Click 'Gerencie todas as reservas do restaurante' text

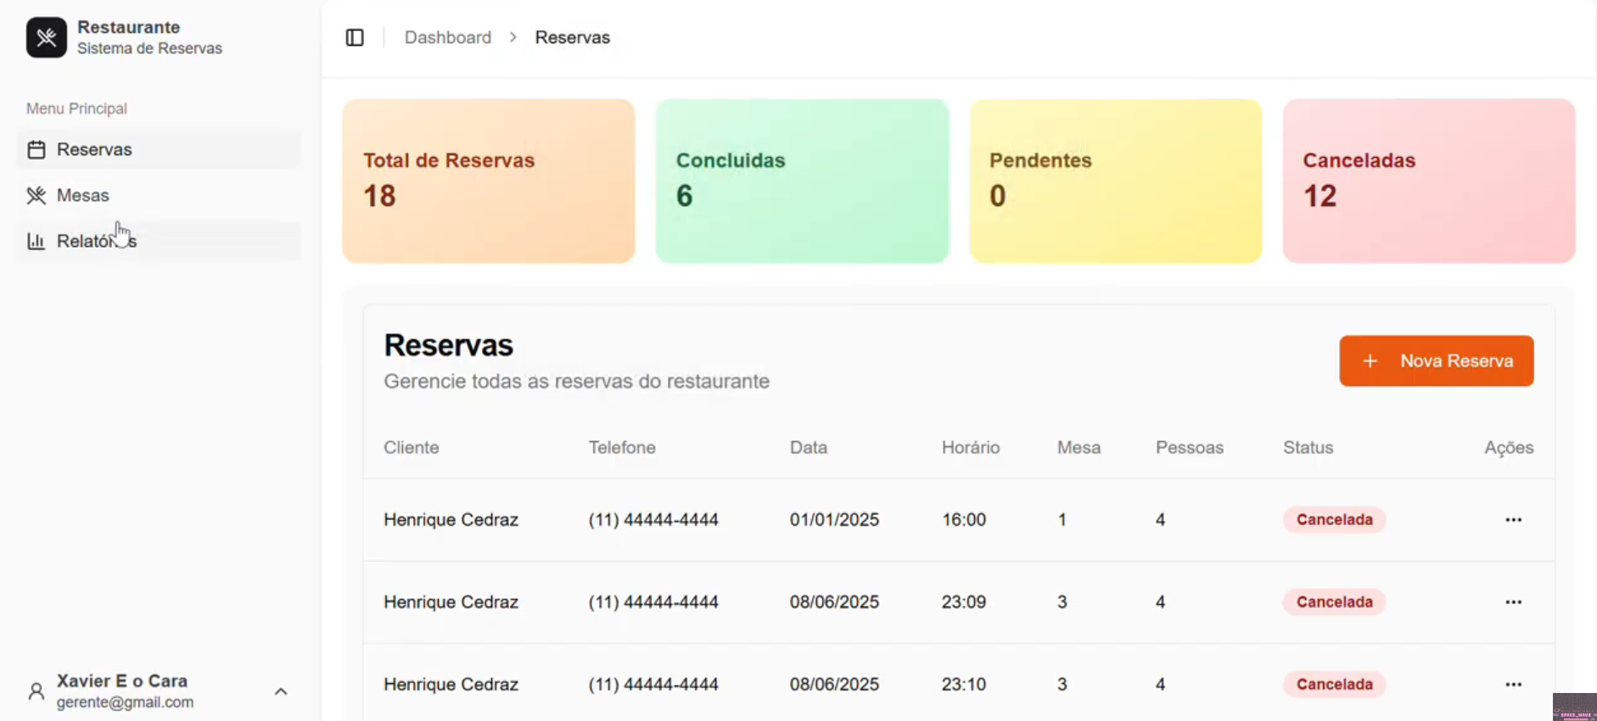576,382
